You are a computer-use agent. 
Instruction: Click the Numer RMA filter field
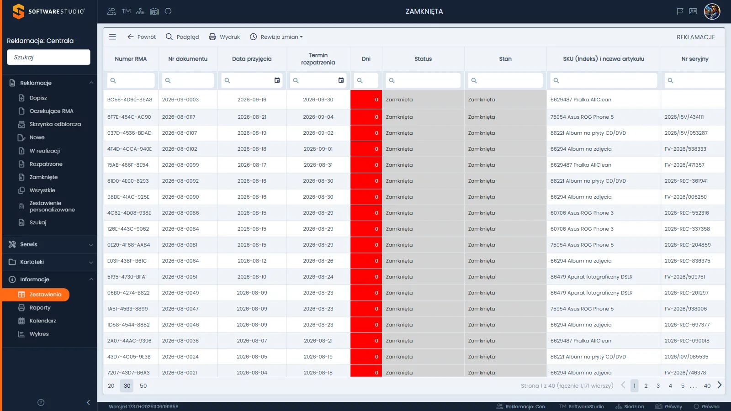point(131,80)
